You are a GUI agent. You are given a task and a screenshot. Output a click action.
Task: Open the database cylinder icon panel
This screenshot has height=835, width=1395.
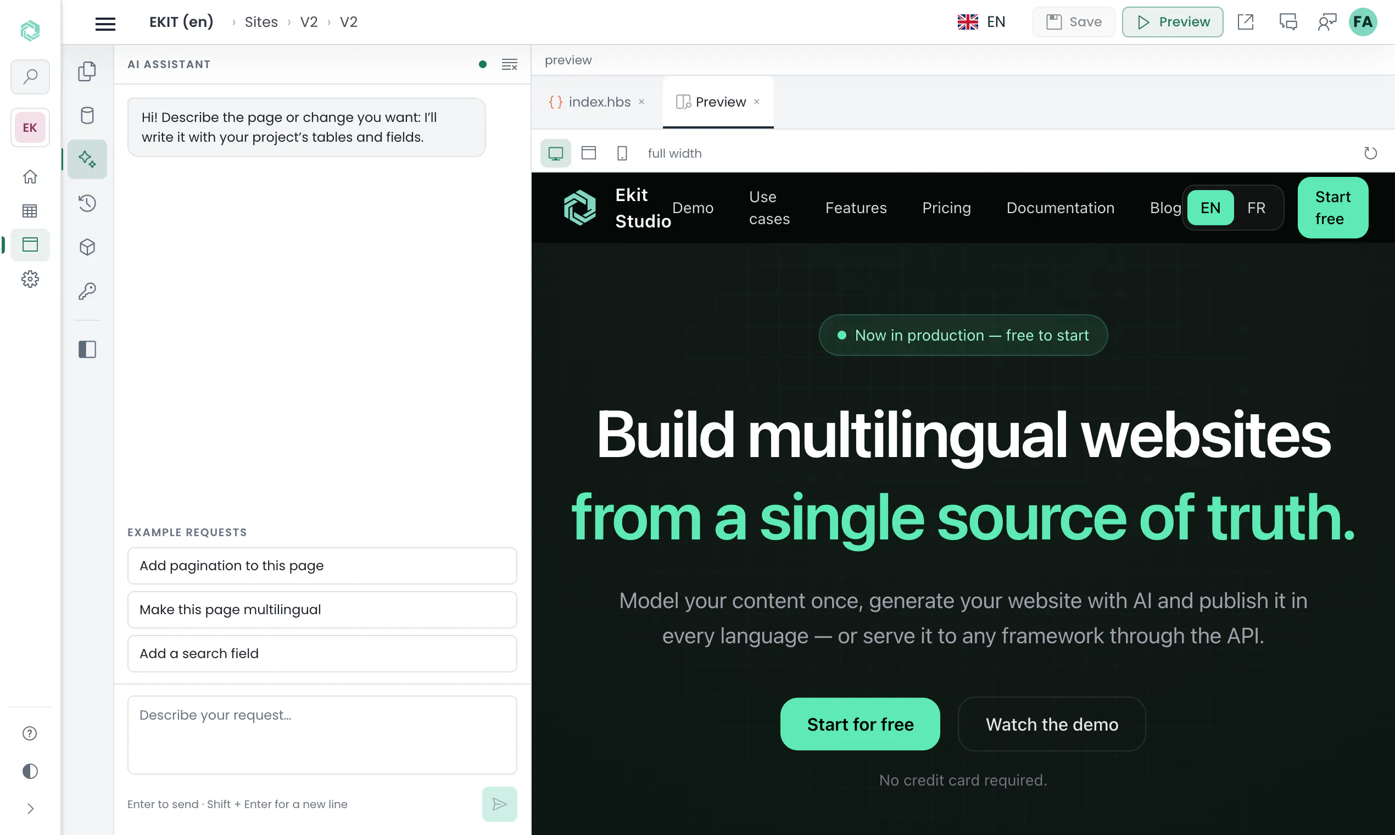pos(87,115)
